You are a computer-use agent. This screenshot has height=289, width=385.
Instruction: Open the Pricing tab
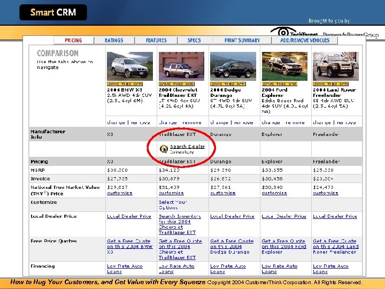(73, 40)
